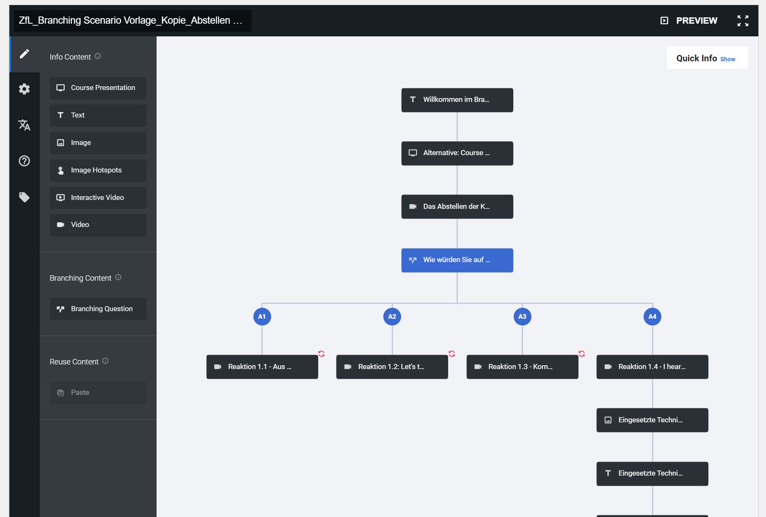The width and height of the screenshot is (766, 517).
Task: Click the PREVIEW button
Action: [x=697, y=20]
